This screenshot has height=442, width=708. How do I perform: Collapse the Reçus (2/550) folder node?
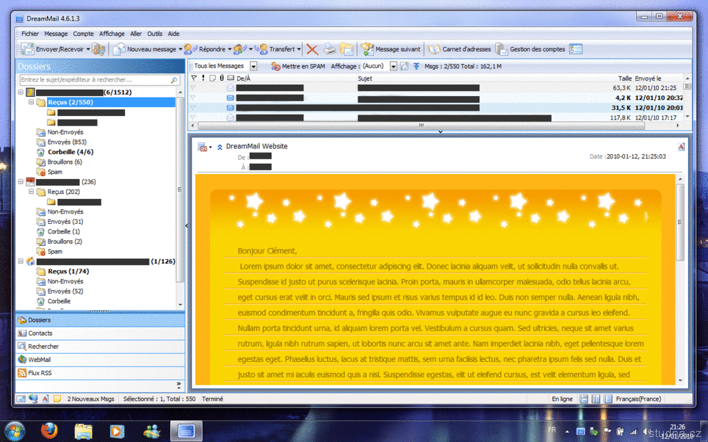pyautogui.click(x=31, y=102)
